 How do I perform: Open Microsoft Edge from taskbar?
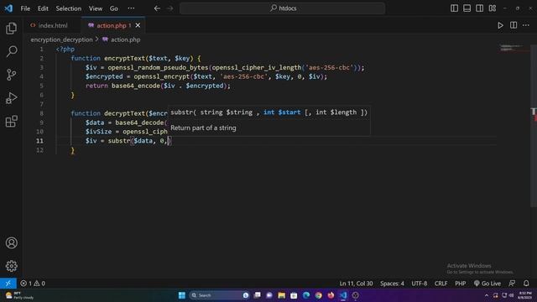306,295
